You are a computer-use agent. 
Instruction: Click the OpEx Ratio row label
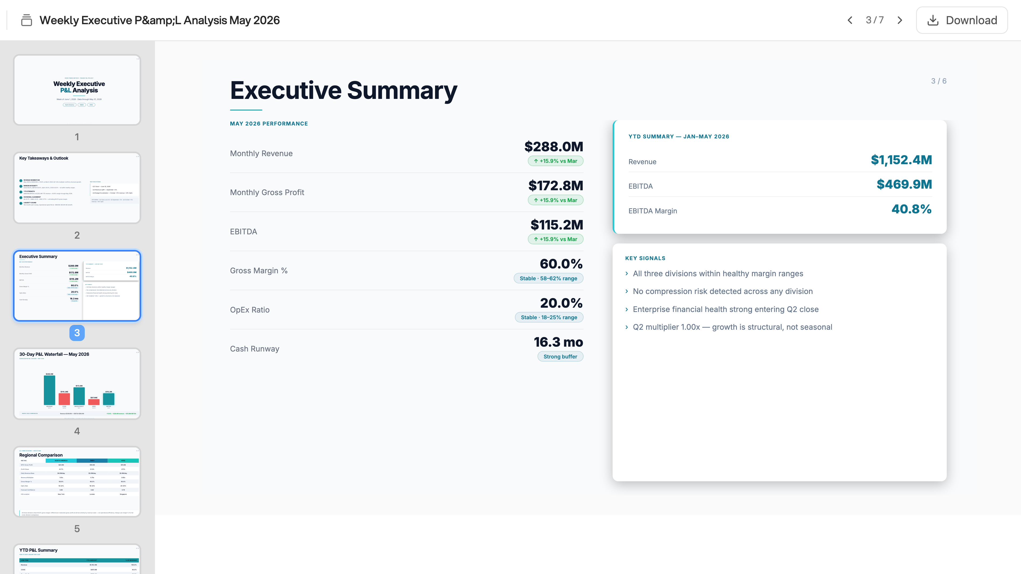tap(250, 310)
